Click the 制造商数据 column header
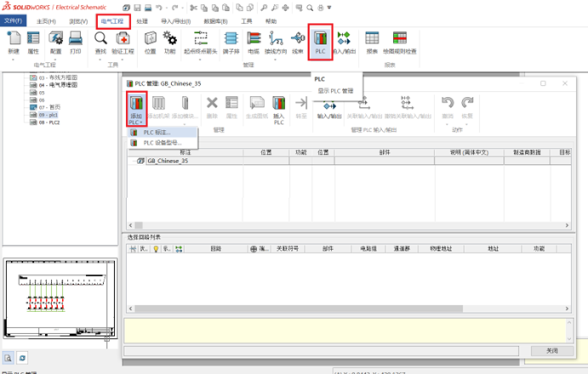The width and height of the screenshot is (588, 374). [527, 152]
